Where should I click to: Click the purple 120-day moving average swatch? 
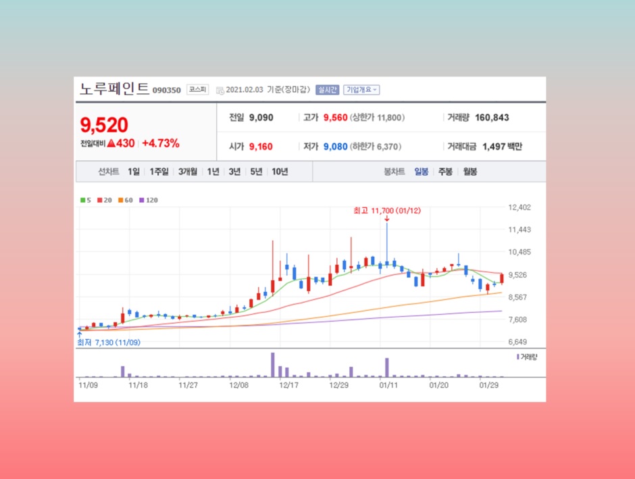(x=142, y=200)
